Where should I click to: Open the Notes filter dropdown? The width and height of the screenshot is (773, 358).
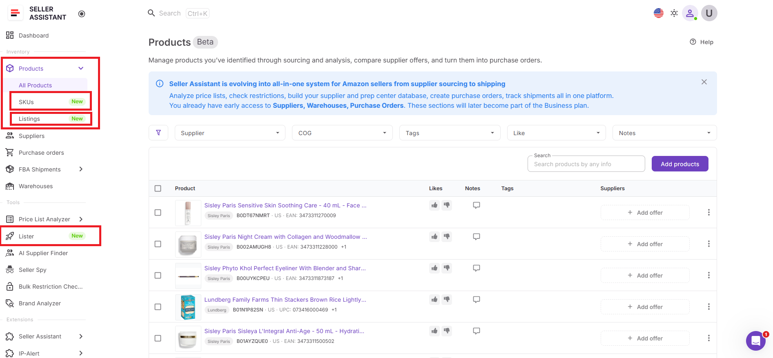(x=664, y=133)
